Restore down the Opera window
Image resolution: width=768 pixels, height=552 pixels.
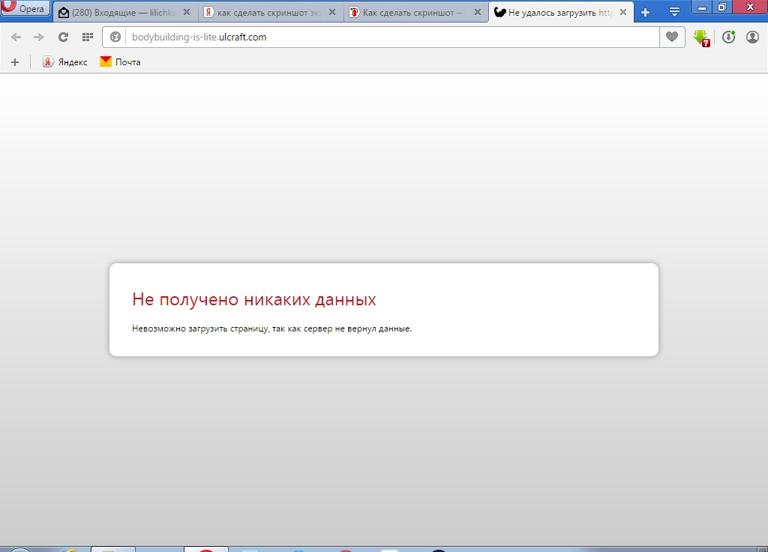tap(722, 7)
